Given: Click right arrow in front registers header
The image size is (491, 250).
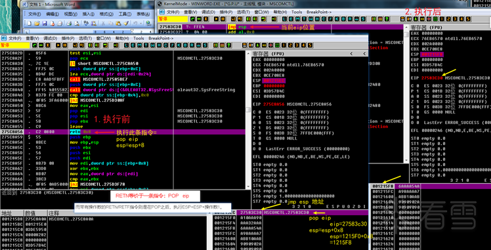Looking at the screenshot, I should [364, 54].
